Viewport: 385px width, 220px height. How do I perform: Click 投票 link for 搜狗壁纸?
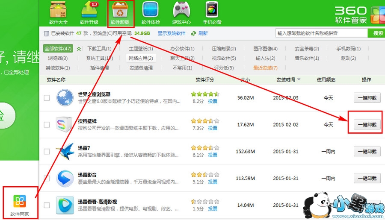pos(213,128)
